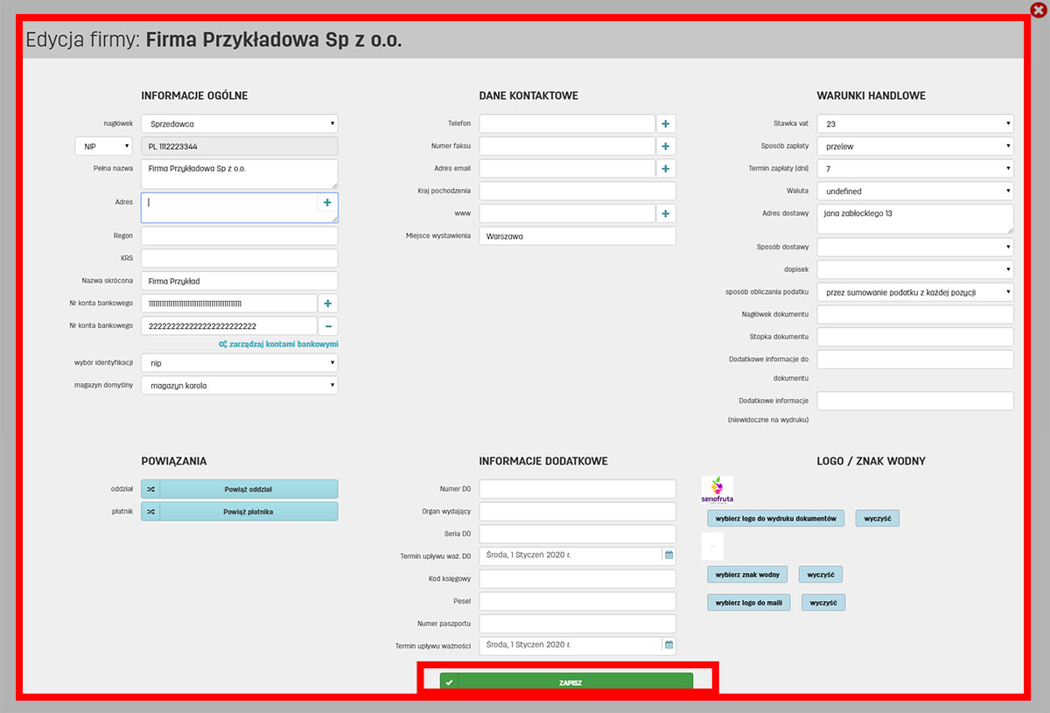Viewport: 1050px width, 713px height.
Task: Expand the magazyn domyślny dropdown
Action: point(239,385)
